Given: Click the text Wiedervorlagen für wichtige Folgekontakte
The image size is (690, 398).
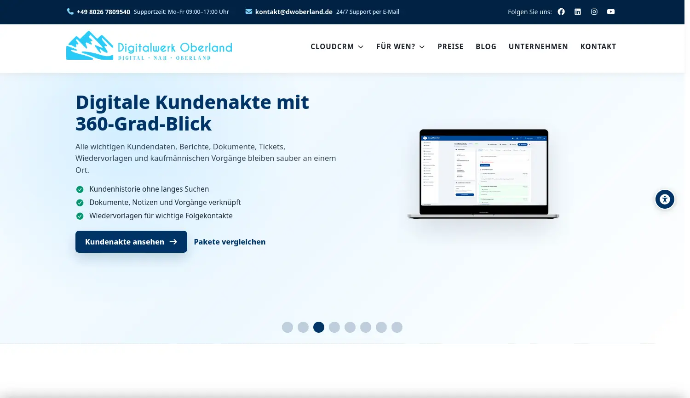Looking at the screenshot, I should coord(161,216).
